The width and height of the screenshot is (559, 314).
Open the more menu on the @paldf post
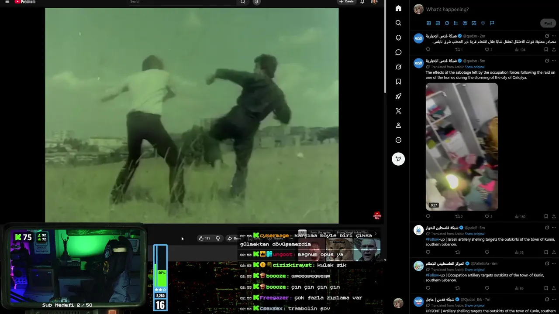point(554,228)
